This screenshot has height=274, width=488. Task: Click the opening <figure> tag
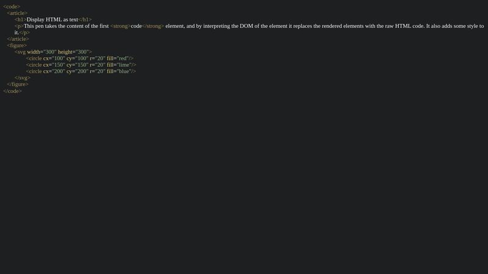tap(17, 45)
